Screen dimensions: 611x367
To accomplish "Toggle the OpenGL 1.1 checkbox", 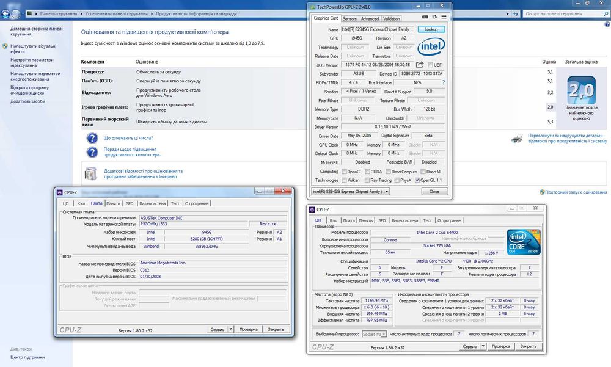I will coord(417,180).
